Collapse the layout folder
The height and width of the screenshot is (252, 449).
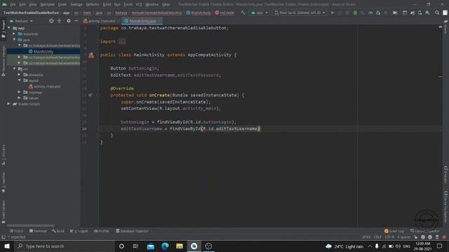click(19, 80)
